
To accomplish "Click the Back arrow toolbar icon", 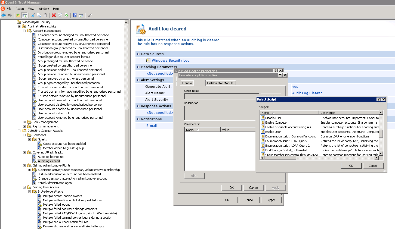I will point(4,15).
